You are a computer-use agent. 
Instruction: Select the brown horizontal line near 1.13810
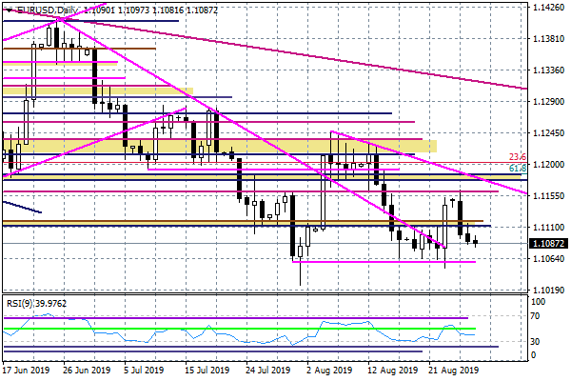pos(95,48)
